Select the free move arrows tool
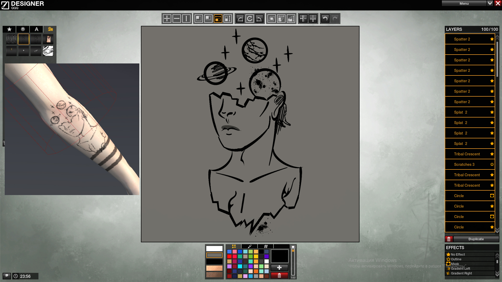 tap(167, 19)
